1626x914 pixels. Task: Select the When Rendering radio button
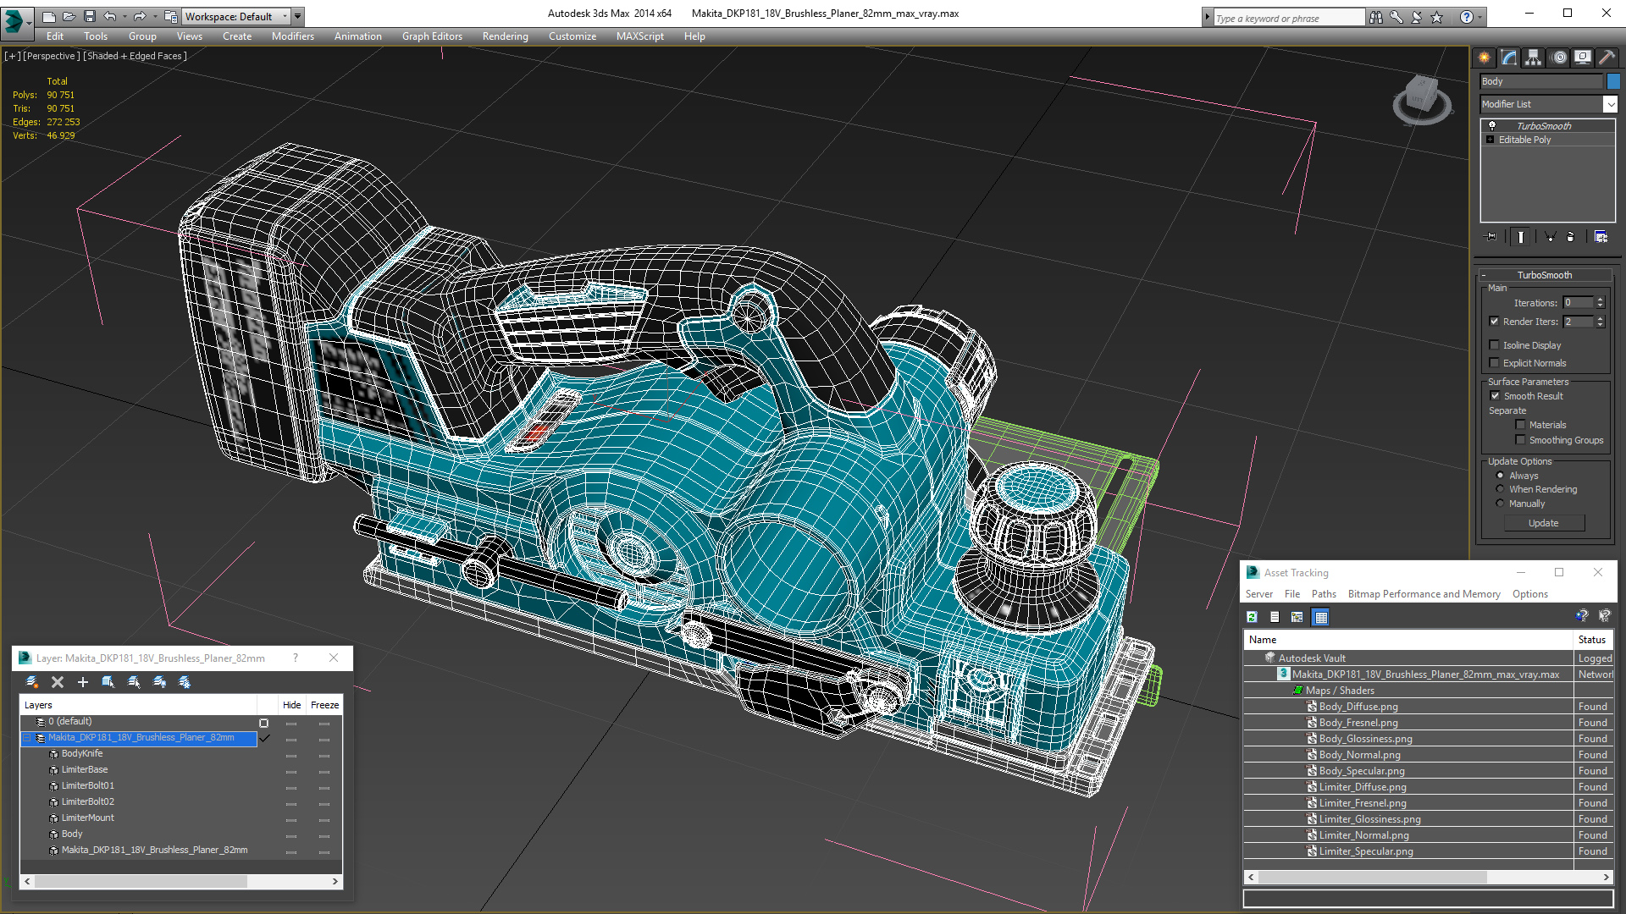pos(1501,489)
